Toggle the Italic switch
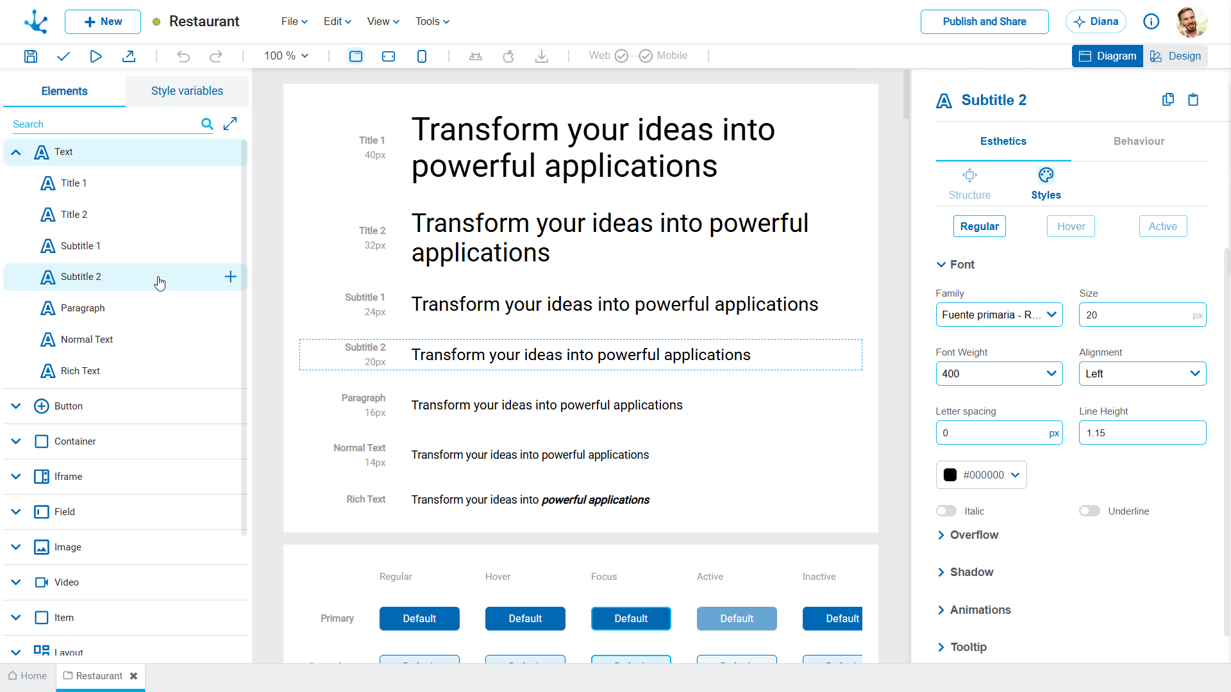 [x=946, y=511]
